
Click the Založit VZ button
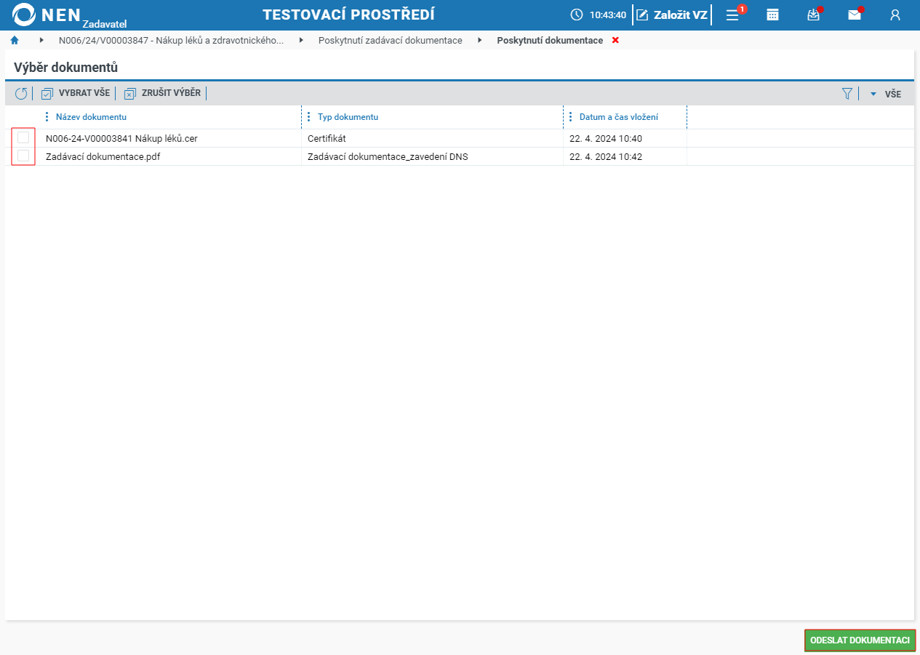(x=672, y=15)
